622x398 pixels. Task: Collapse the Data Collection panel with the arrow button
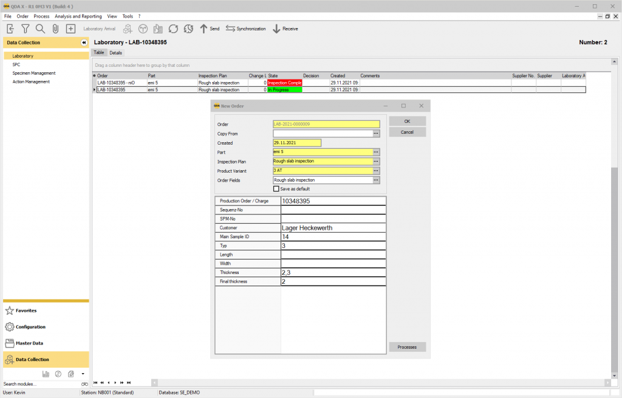click(x=84, y=42)
